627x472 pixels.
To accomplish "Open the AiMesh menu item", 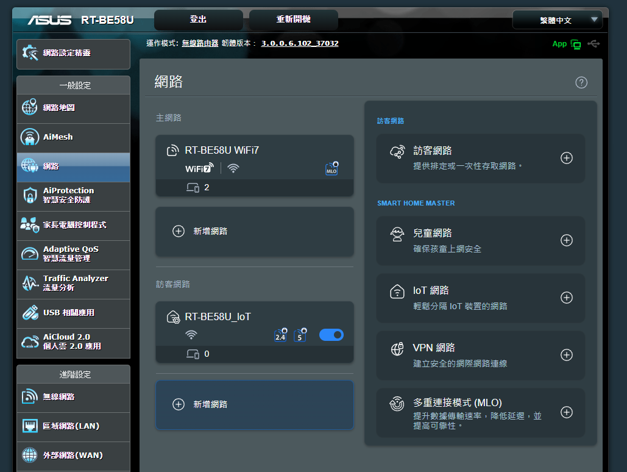I will [x=74, y=137].
